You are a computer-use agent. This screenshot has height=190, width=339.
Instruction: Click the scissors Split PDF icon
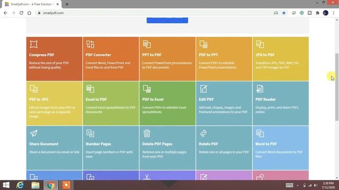pos(147,177)
